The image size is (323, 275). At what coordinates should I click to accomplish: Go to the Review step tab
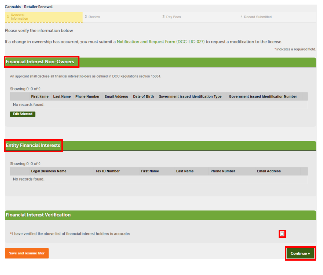click(x=94, y=17)
